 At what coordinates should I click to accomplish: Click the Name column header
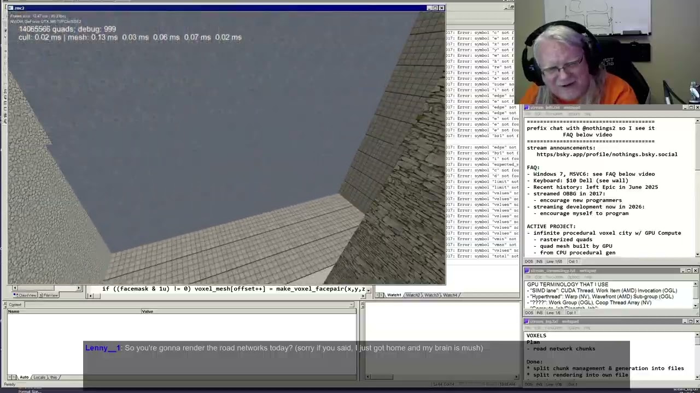click(x=74, y=311)
